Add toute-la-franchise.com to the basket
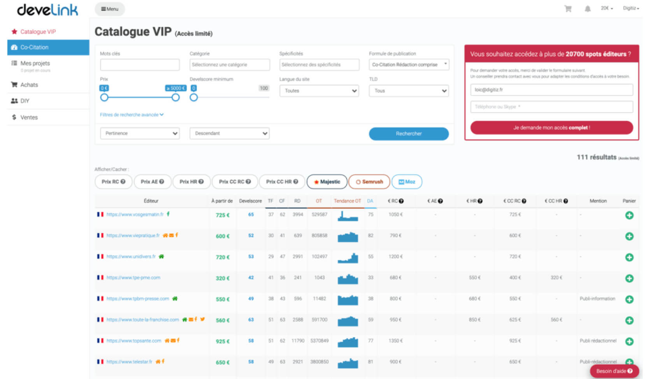The image size is (650, 379). (x=629, y=320)
